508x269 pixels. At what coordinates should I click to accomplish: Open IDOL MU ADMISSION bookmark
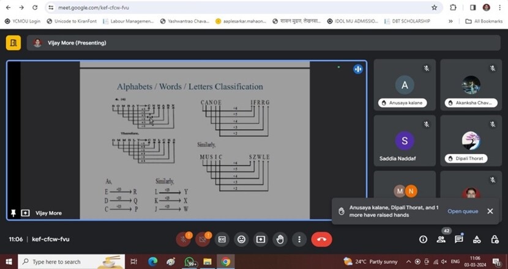(x=353, y=21)
